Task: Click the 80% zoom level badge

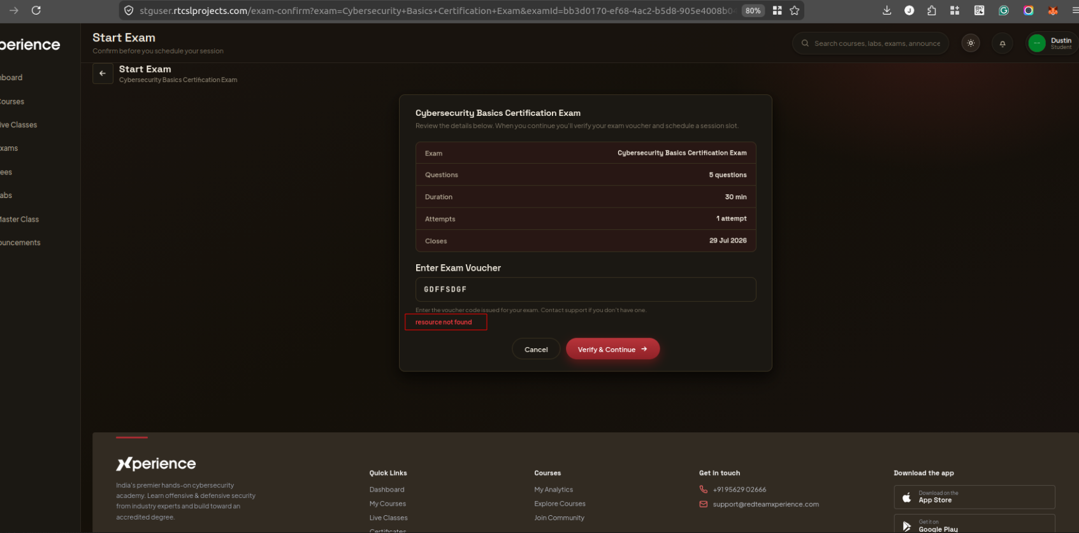Action: pyautogui.click(x=753, y=11)
